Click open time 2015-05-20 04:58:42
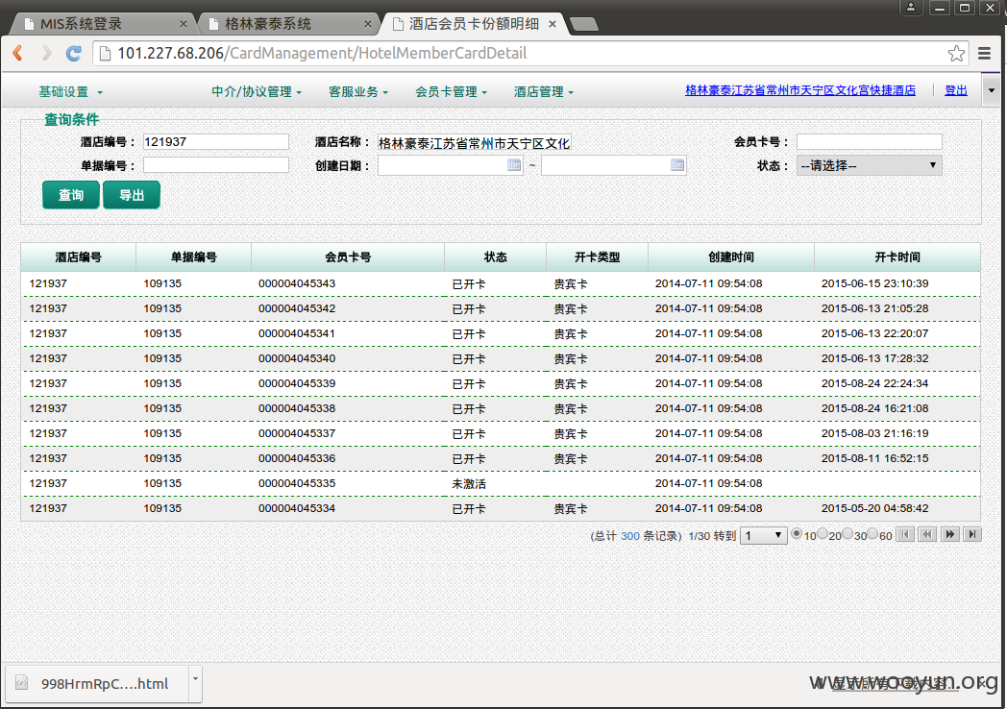 (874, 508)
